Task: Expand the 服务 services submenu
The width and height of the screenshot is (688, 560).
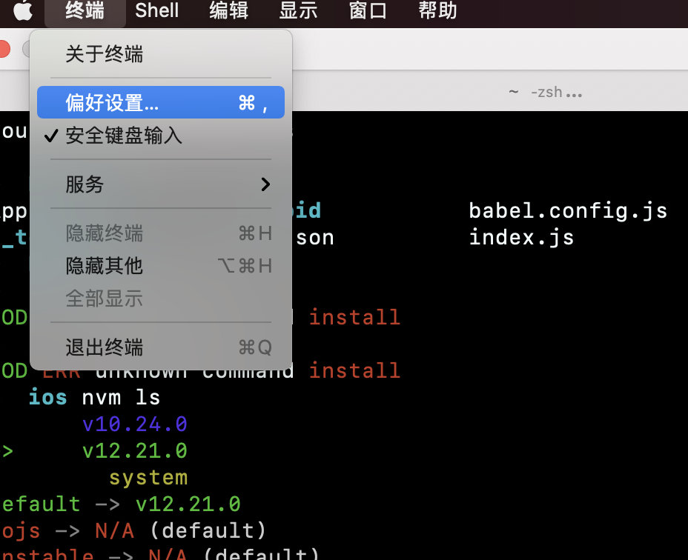Action: point(84,184)
